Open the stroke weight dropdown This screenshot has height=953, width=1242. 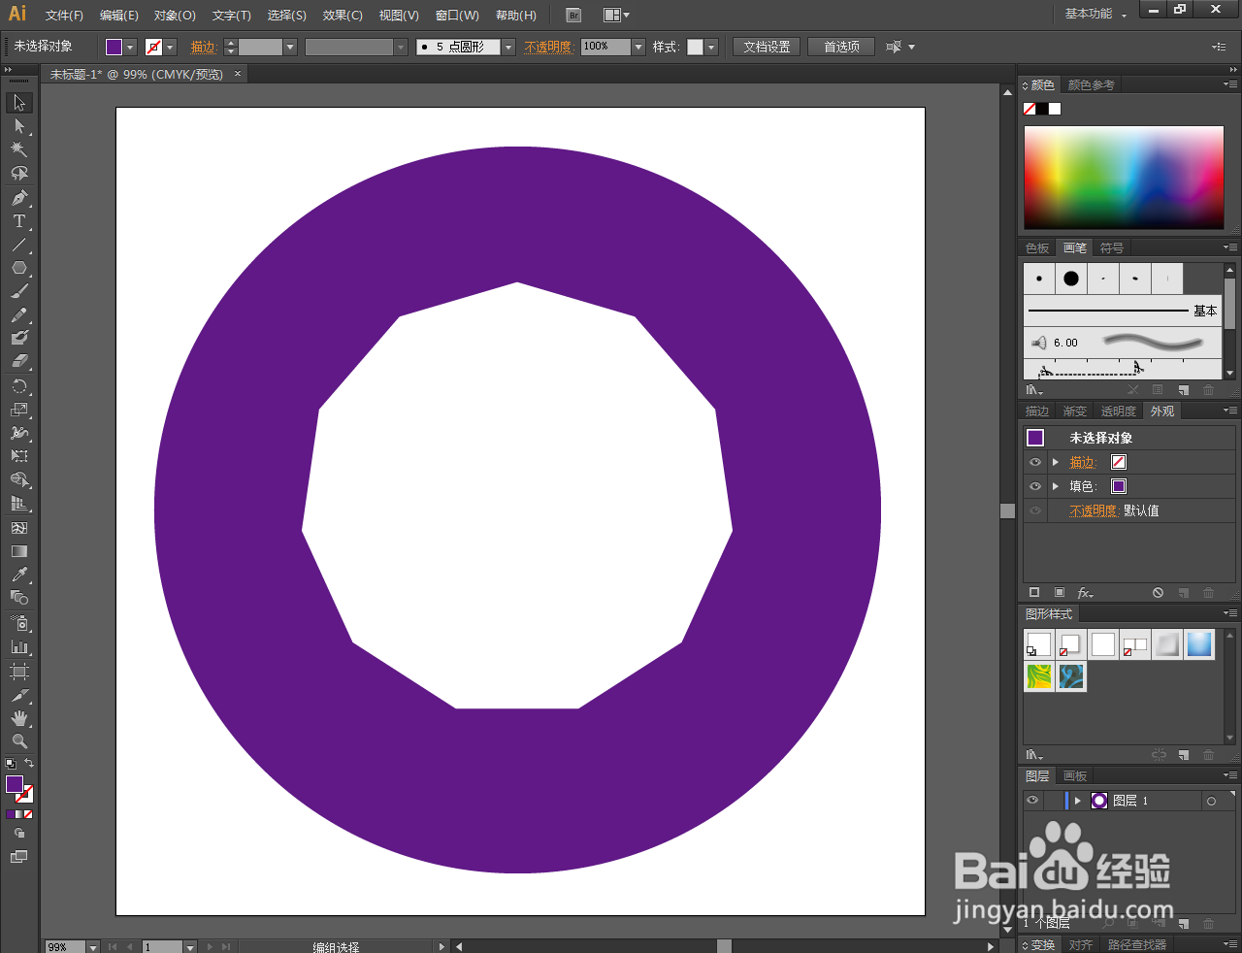click(289, 47)
